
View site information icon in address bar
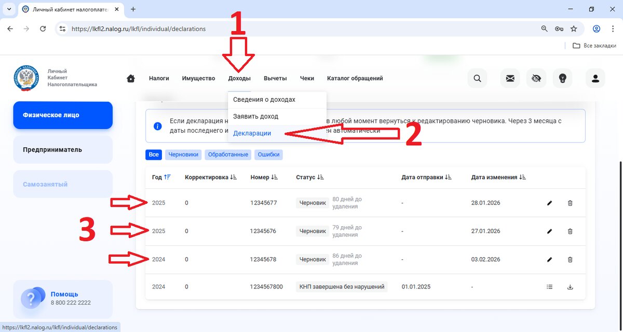click(x=62, y=29)
